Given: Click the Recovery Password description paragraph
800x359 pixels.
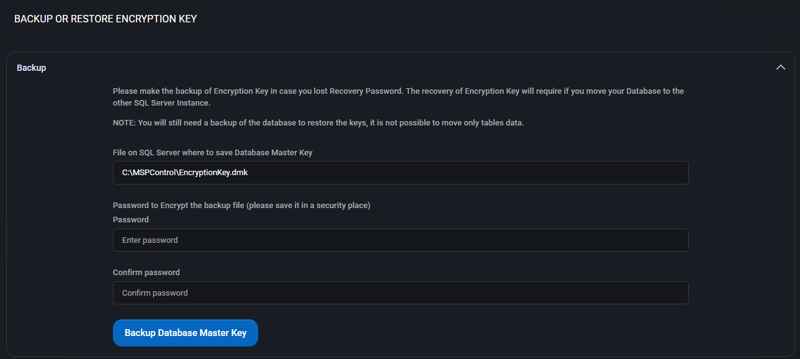Looking at the screenshot, I should [398, 97].
